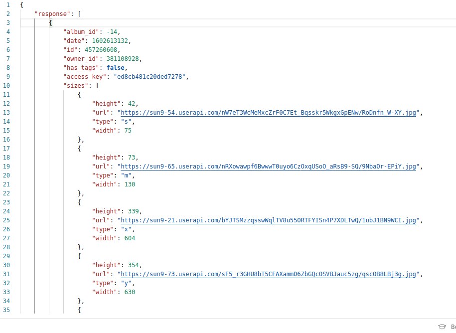Click the "sizes" key on line 10

coord(76,86)
